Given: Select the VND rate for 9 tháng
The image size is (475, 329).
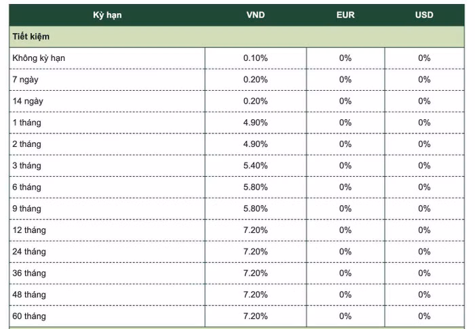Looking at the screenshot, I should (x=256, y=209).
